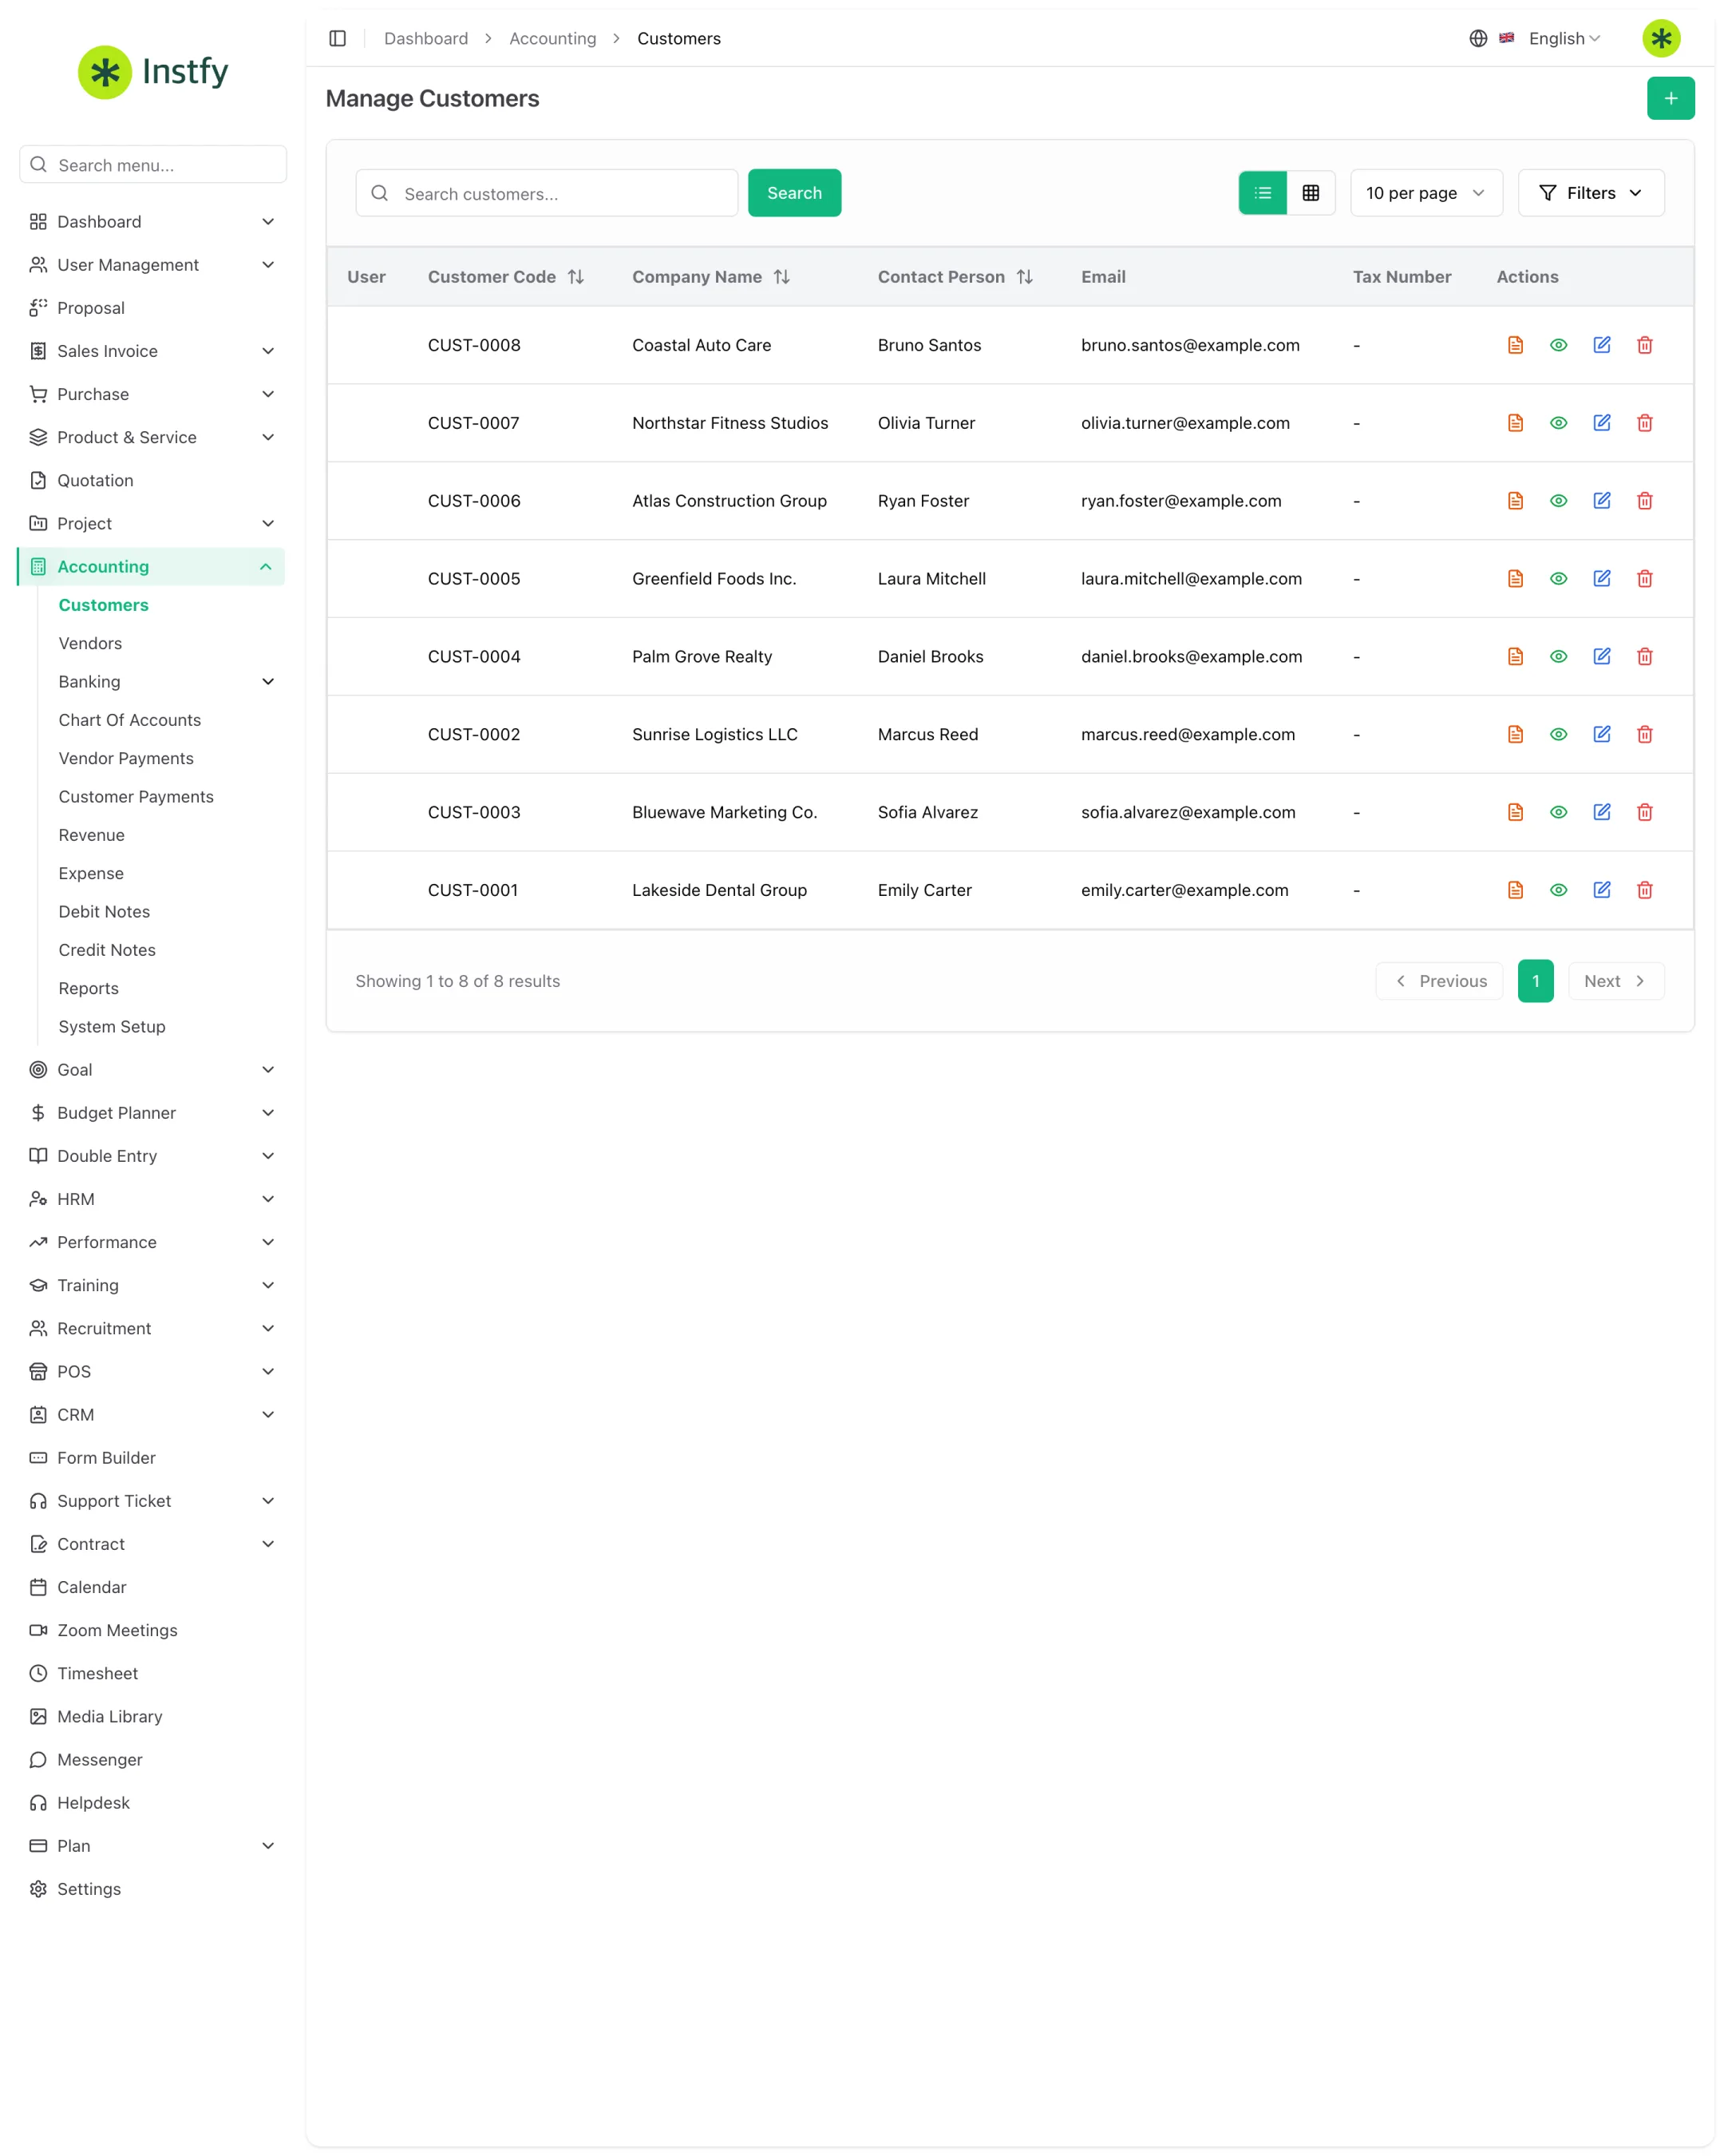Open Vendors in Accounting submenu
Screen dimensions: 1724x2156
tap(90, 644)
